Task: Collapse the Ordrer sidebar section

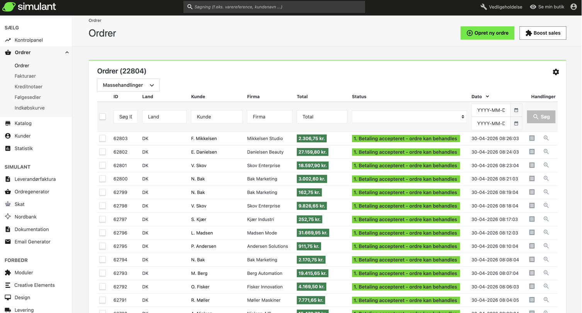Action: [x=67, y=53]
